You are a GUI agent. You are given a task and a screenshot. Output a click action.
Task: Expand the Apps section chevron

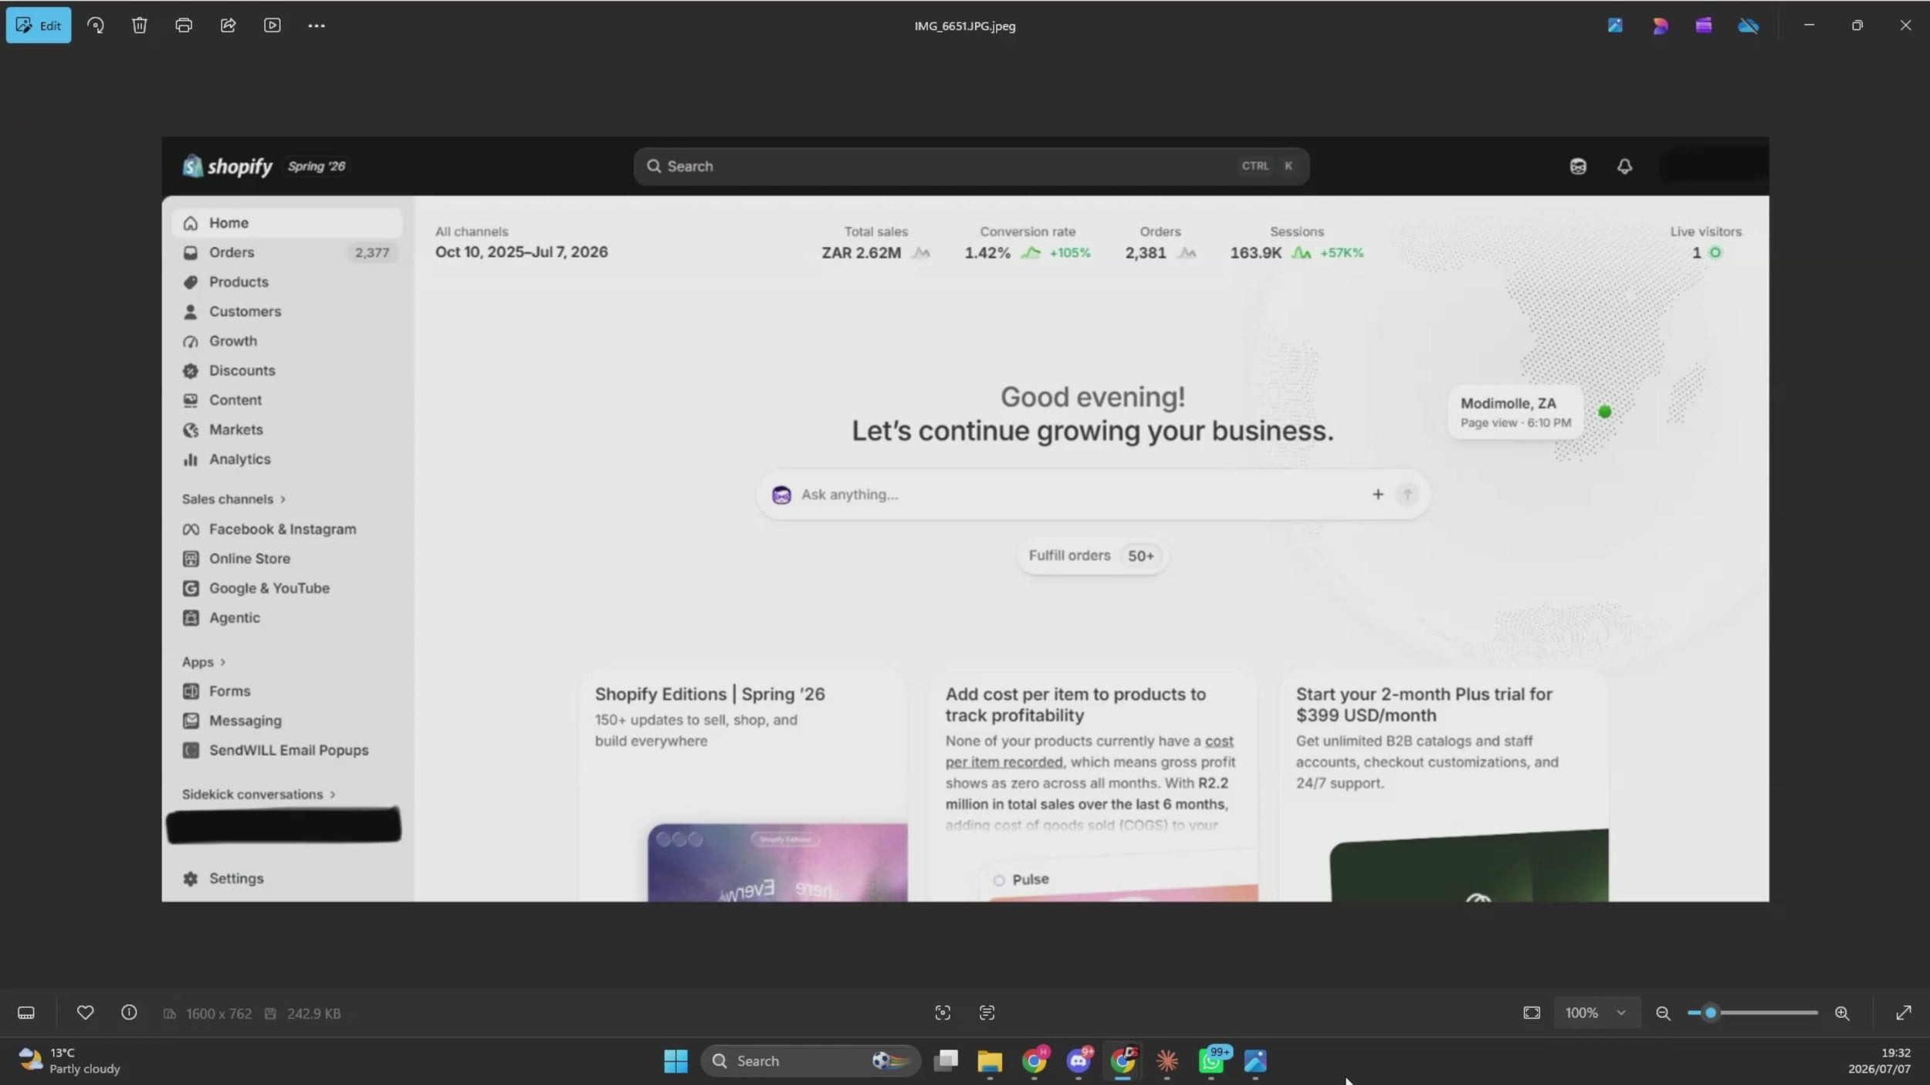click(222, 662)
